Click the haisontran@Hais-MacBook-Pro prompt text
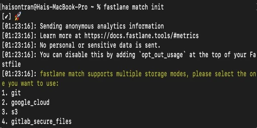 tap(45, 7)
